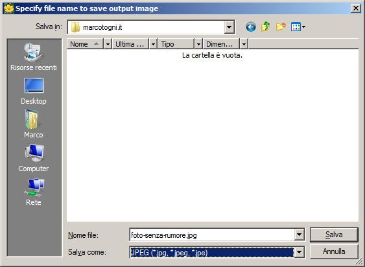The width and height of the screenshot is (365, 267).
Task: Expand the Nome file history dropdown
Action: pos(300,235)
